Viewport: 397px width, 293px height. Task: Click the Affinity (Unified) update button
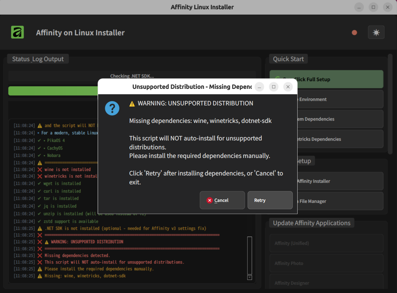326,243
